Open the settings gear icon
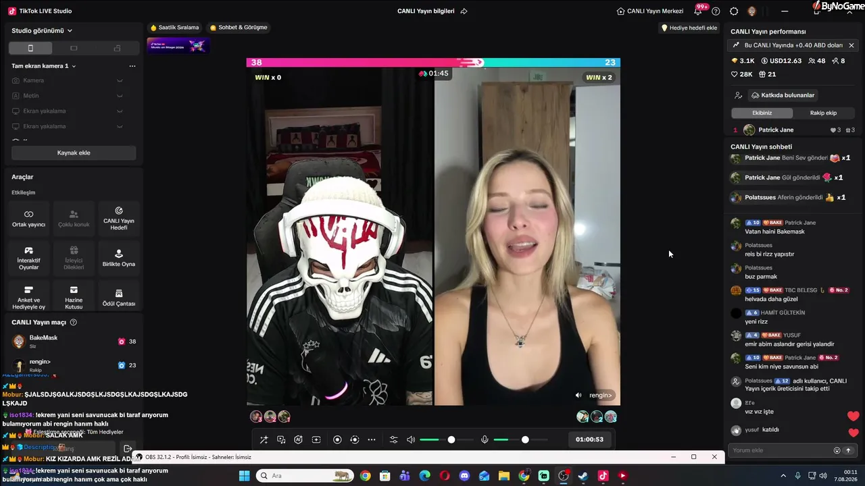Screen dimensions: 865x486 [x=734, y=11]
